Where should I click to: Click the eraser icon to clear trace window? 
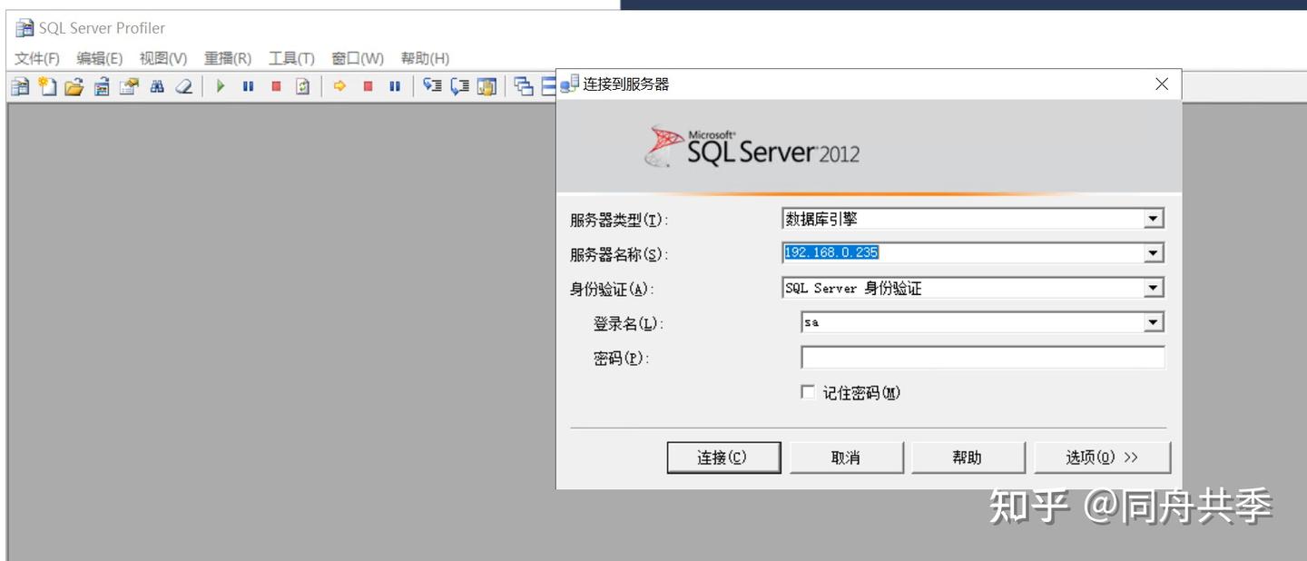(185, 86)
